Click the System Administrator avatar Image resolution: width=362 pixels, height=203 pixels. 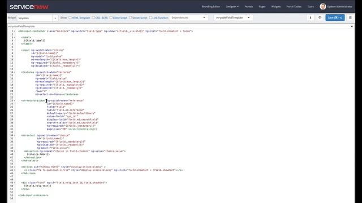pos(323,6)
